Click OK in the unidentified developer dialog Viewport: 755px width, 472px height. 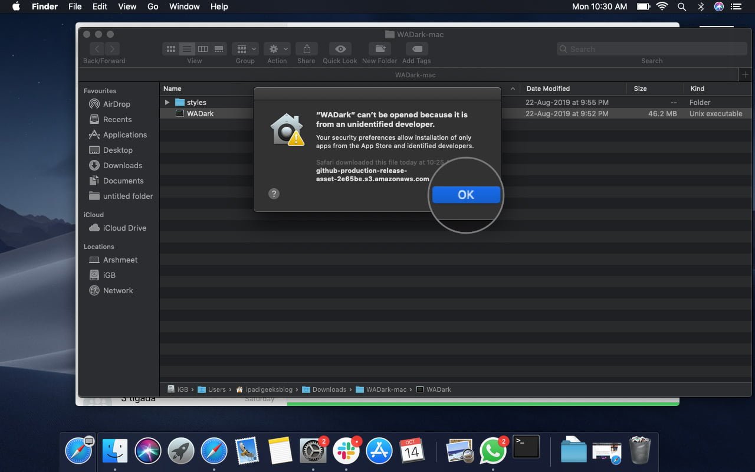[466, 195]
